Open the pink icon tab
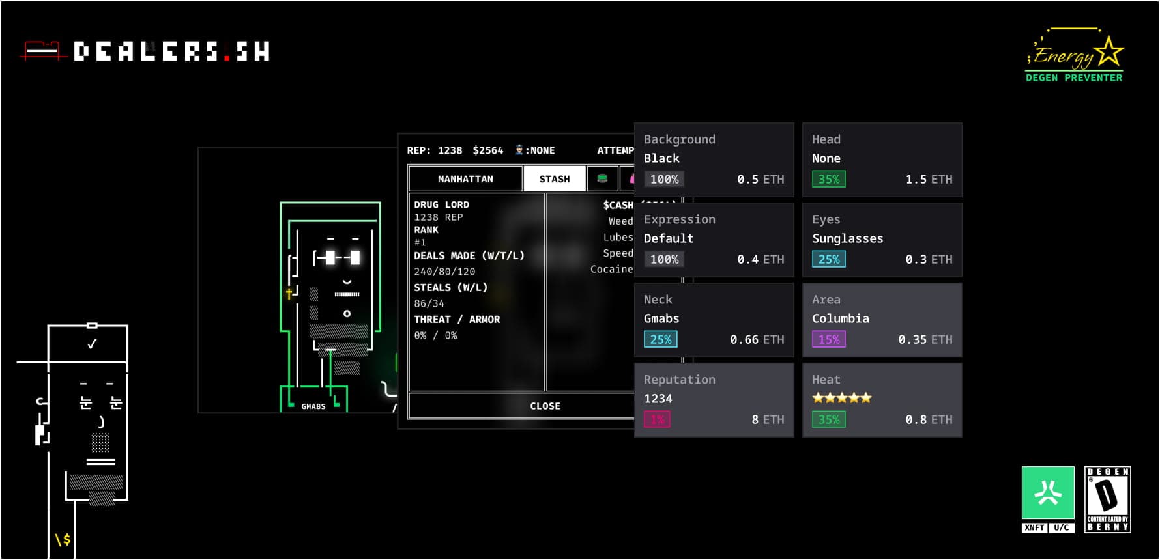 coord(628,178)
